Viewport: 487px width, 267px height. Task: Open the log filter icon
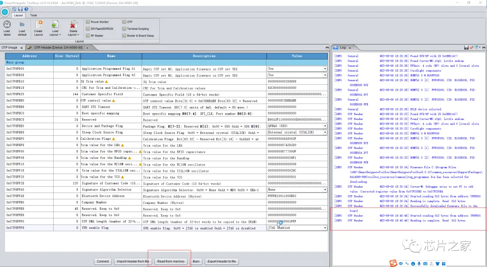tap(476, 47)
